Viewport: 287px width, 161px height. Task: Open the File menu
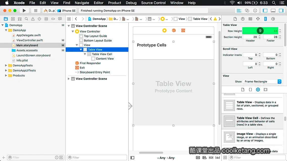pyautogui.click(x=32, y=3)
